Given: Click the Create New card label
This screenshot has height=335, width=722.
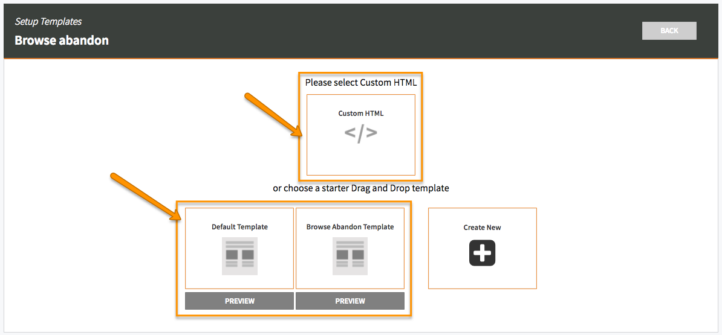Looking at the screenshot, I should 482,228.
